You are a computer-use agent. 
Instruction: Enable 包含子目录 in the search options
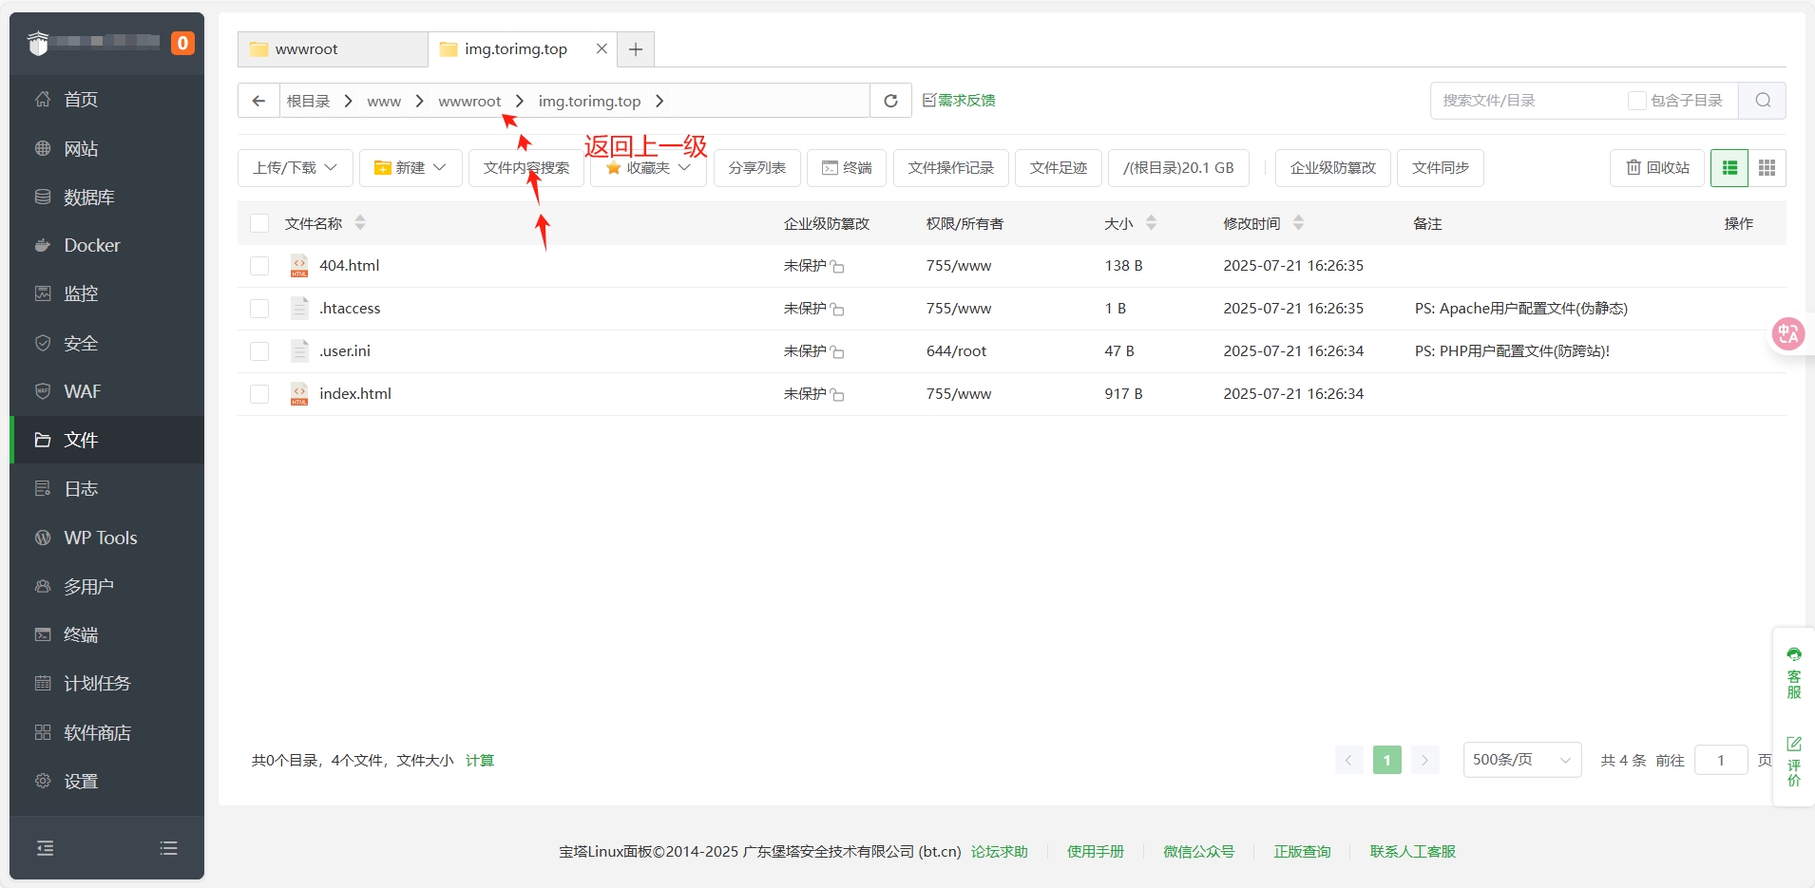coord(1637,100)
